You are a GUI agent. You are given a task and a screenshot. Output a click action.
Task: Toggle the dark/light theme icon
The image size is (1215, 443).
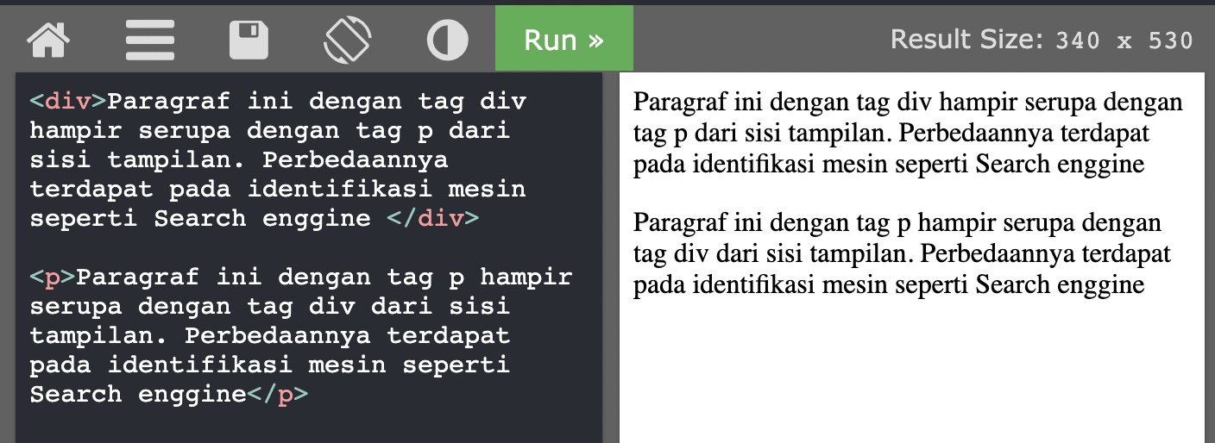click(447, 41)
